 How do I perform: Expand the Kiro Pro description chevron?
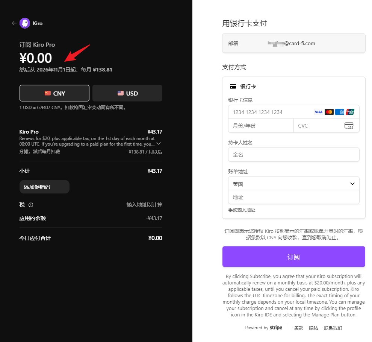point(159,144)
